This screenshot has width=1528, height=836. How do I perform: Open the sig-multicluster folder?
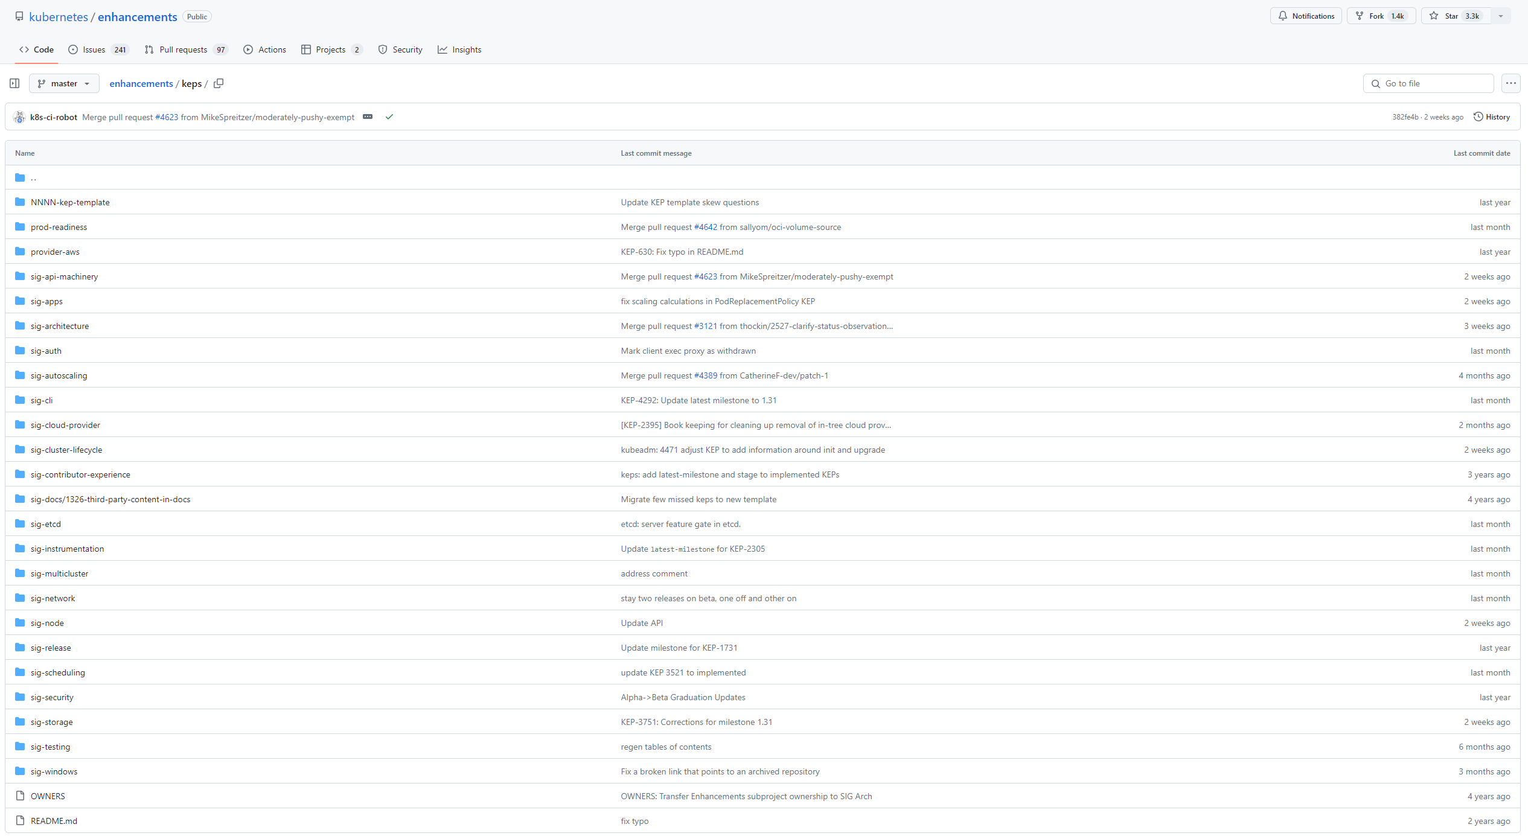point(59,573)
